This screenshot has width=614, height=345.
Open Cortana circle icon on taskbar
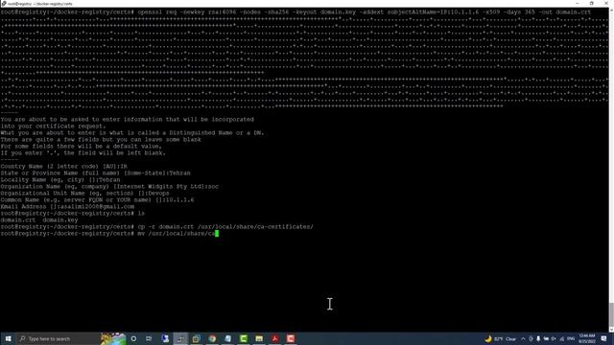tap(133, 338)
